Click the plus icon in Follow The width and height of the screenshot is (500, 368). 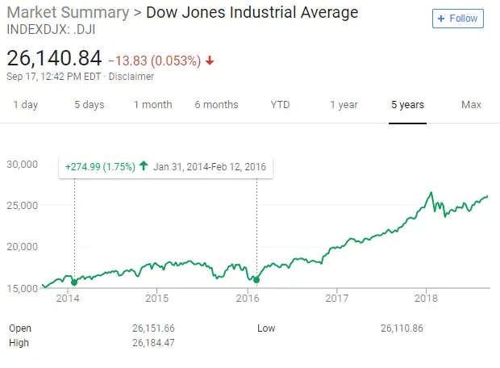[x=441, y=18]
